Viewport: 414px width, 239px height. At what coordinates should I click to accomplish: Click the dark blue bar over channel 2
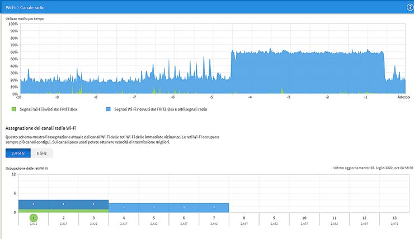click(63, 204)
